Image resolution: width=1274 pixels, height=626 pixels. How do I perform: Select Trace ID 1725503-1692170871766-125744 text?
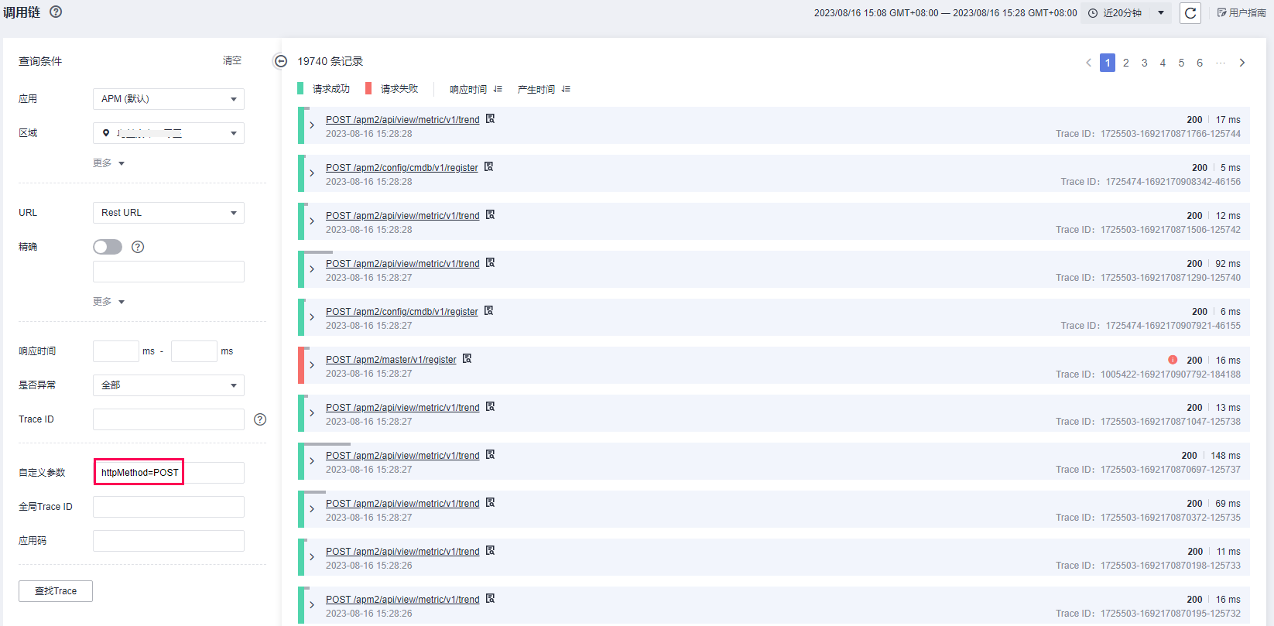[x=1170, y=134]
